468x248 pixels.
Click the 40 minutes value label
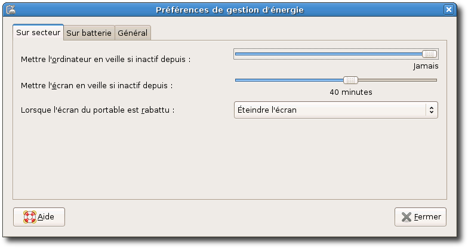(351, 92)
